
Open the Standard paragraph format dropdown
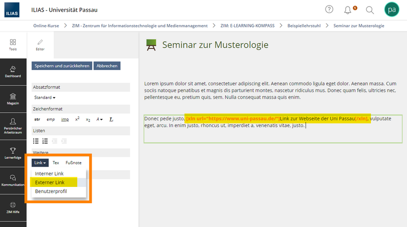pos(45,98)
